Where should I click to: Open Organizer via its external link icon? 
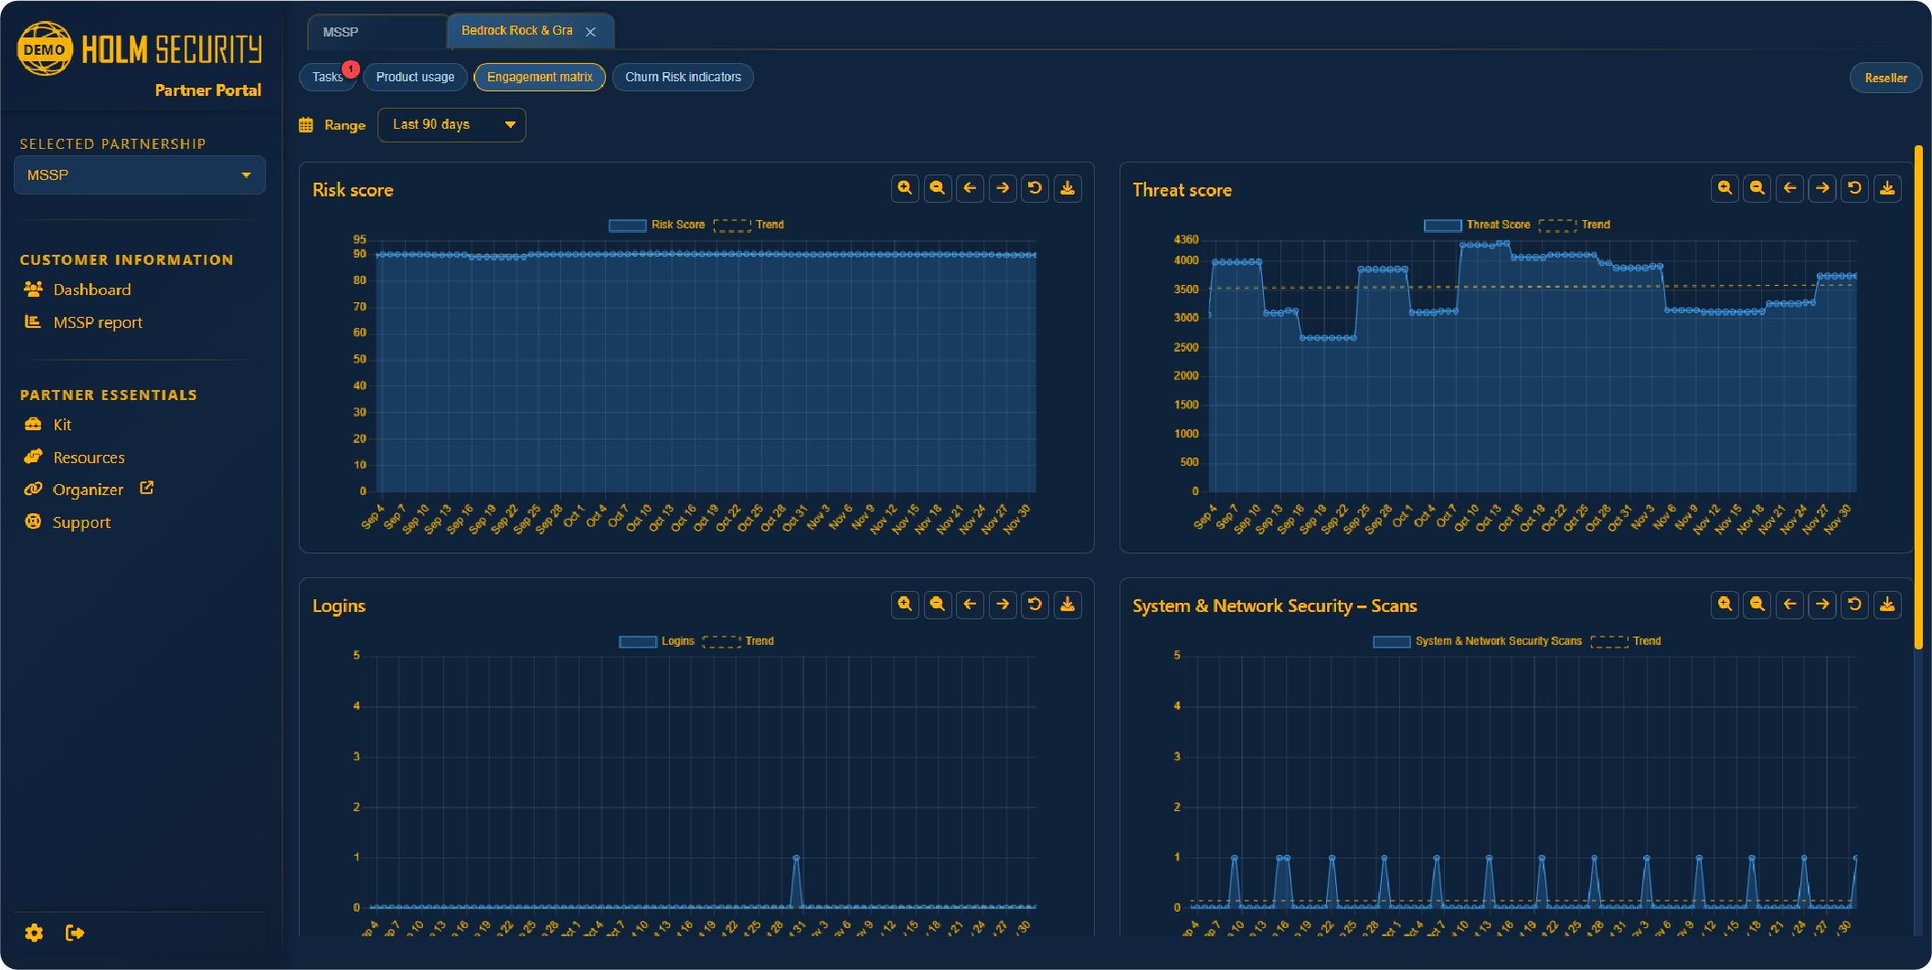click(147, 488)
